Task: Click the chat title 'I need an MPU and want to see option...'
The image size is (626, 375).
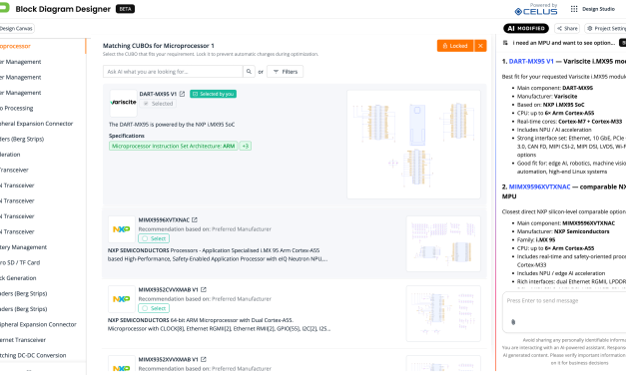Action: pos(564,43)
